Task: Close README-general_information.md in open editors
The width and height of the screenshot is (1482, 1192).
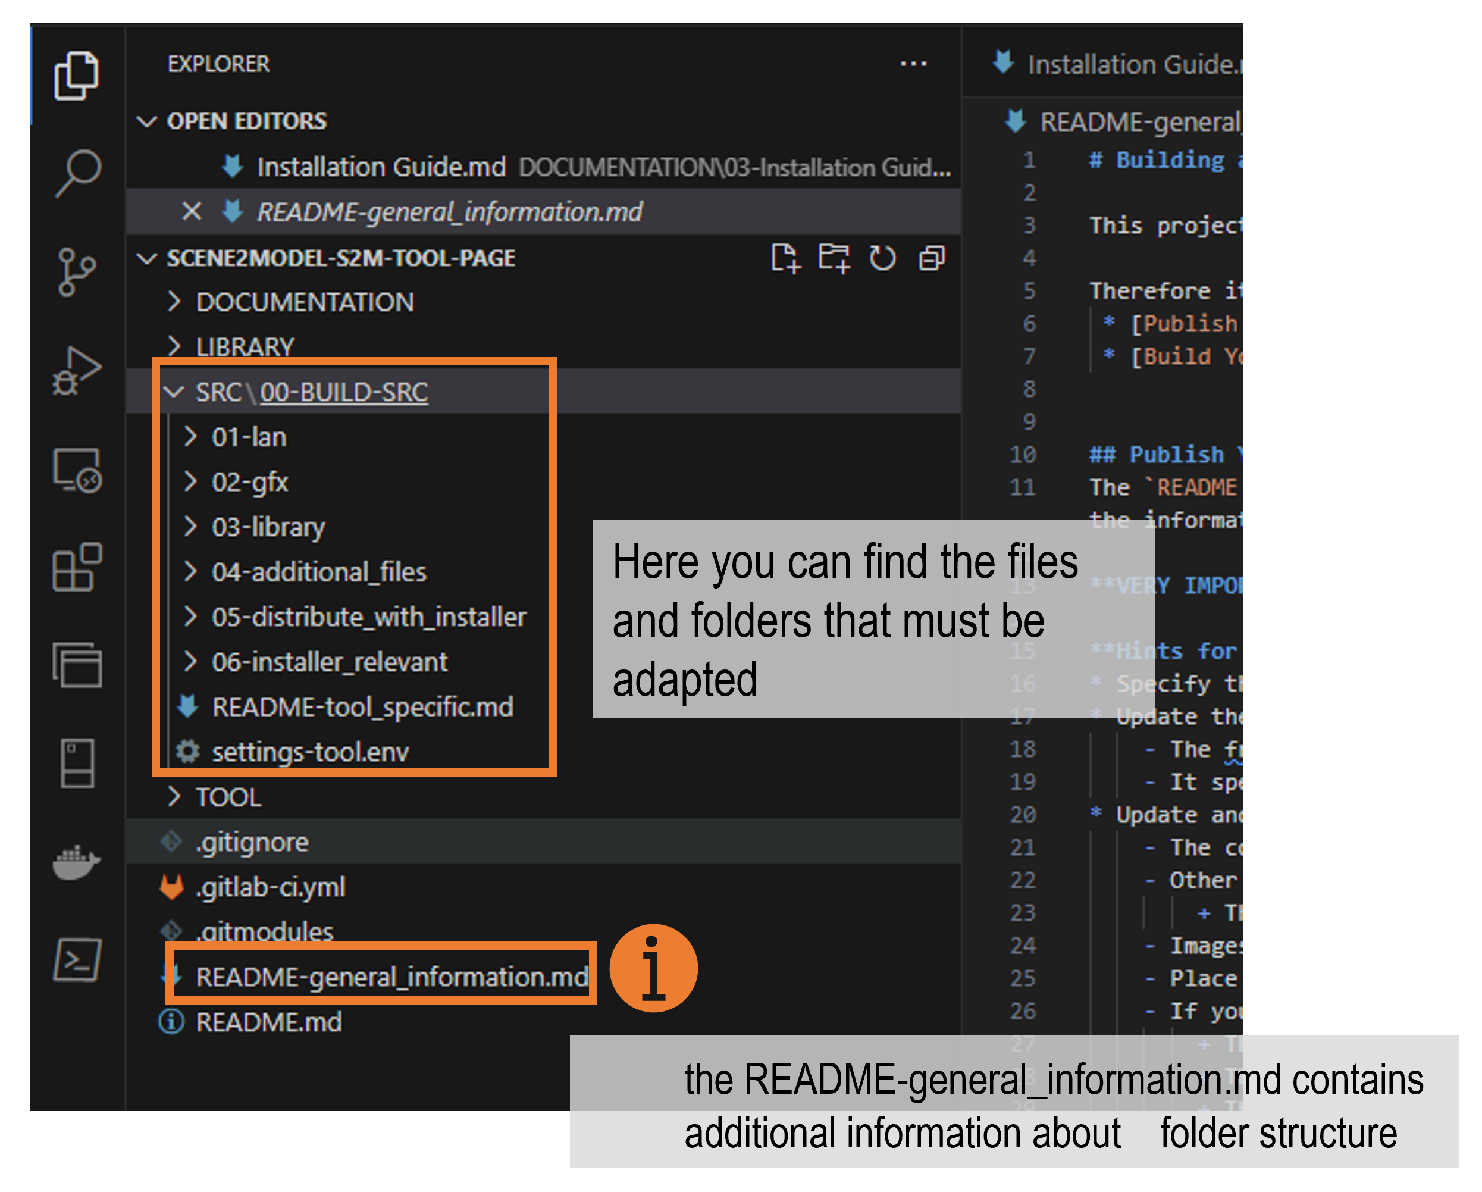Action: [x=192, y=211]
